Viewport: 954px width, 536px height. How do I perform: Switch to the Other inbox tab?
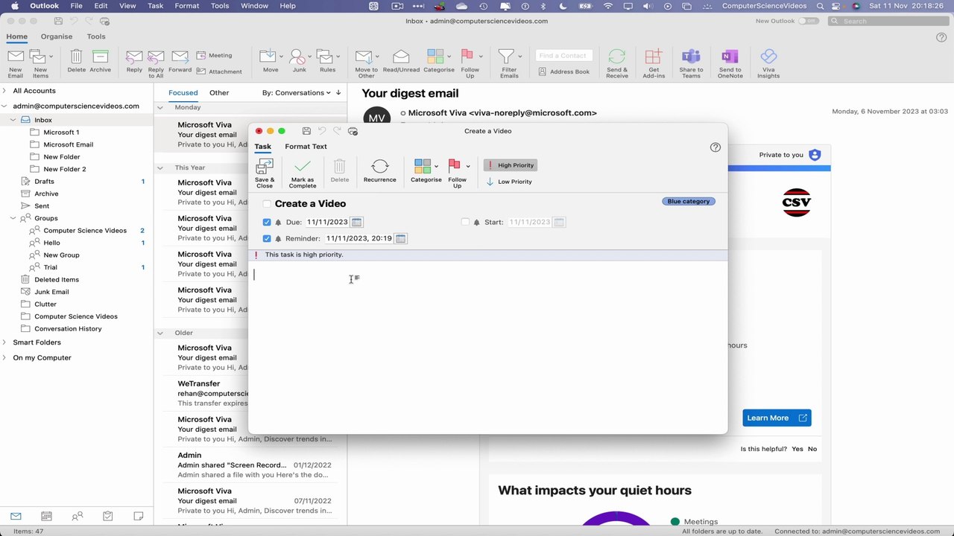pyautogui.click(x=219, y=93)
